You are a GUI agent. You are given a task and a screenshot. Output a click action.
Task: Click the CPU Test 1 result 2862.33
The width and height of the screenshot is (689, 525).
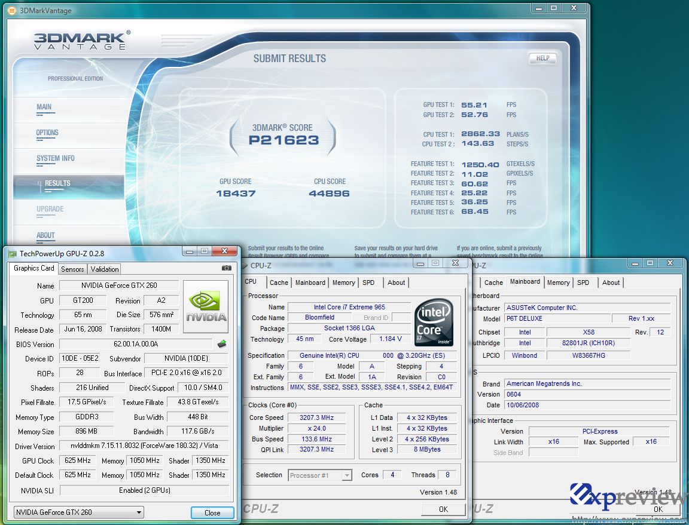pos(480,134)
